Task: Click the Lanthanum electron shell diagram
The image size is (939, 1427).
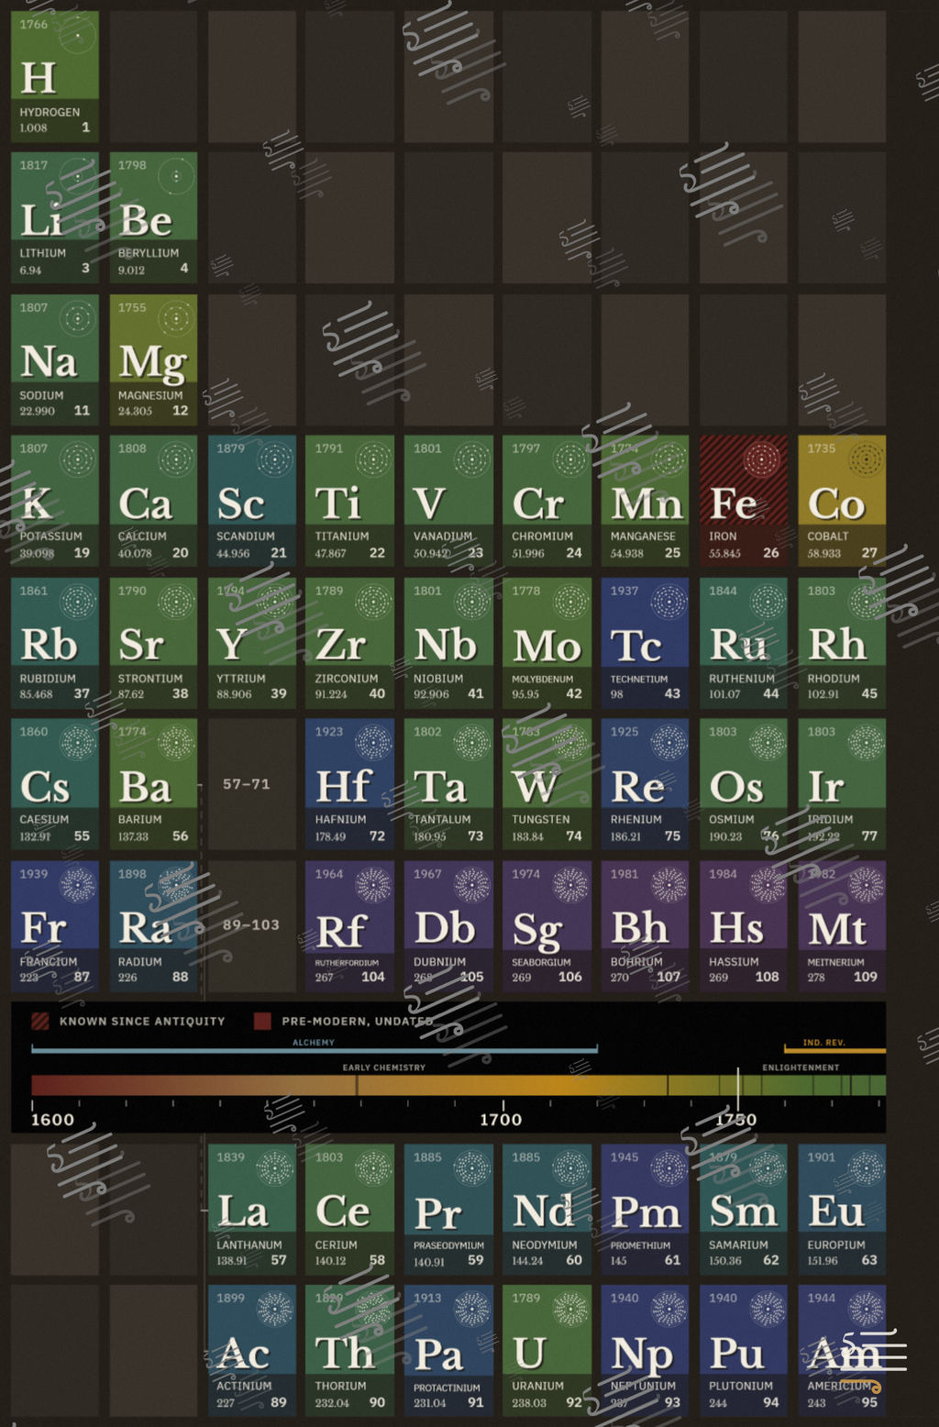Action: pos(274,1167)
